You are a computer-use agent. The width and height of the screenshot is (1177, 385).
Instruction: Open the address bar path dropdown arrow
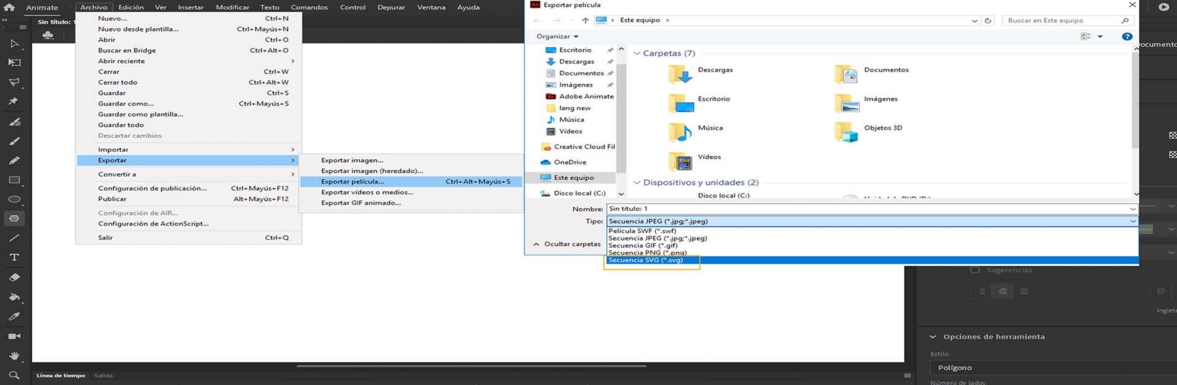click(x=975, y=21)
